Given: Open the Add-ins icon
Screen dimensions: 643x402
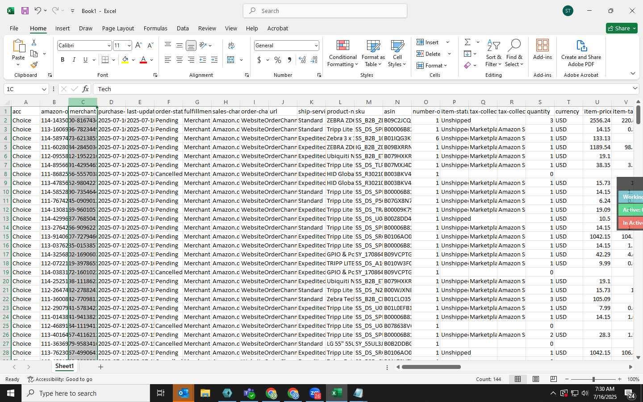Looking at the screenshot, I should click(543, 50).
